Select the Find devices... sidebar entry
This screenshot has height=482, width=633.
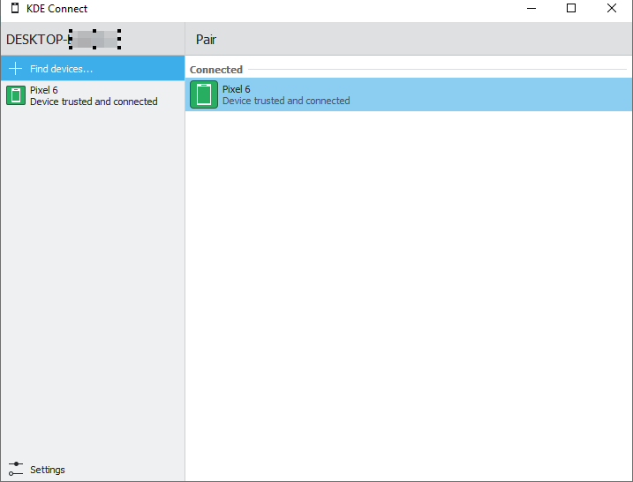pos(61,69)
